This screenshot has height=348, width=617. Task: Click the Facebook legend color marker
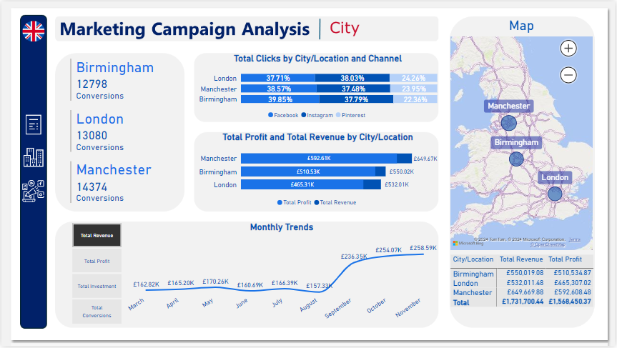click(270, 115)
